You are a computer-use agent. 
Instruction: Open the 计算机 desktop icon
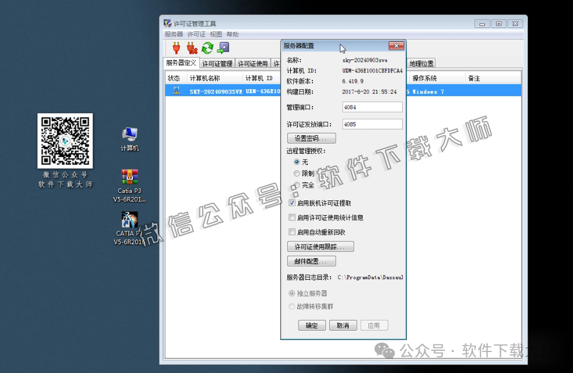[129, 135]
